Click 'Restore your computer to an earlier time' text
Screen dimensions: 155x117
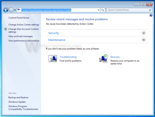[125, 62]
